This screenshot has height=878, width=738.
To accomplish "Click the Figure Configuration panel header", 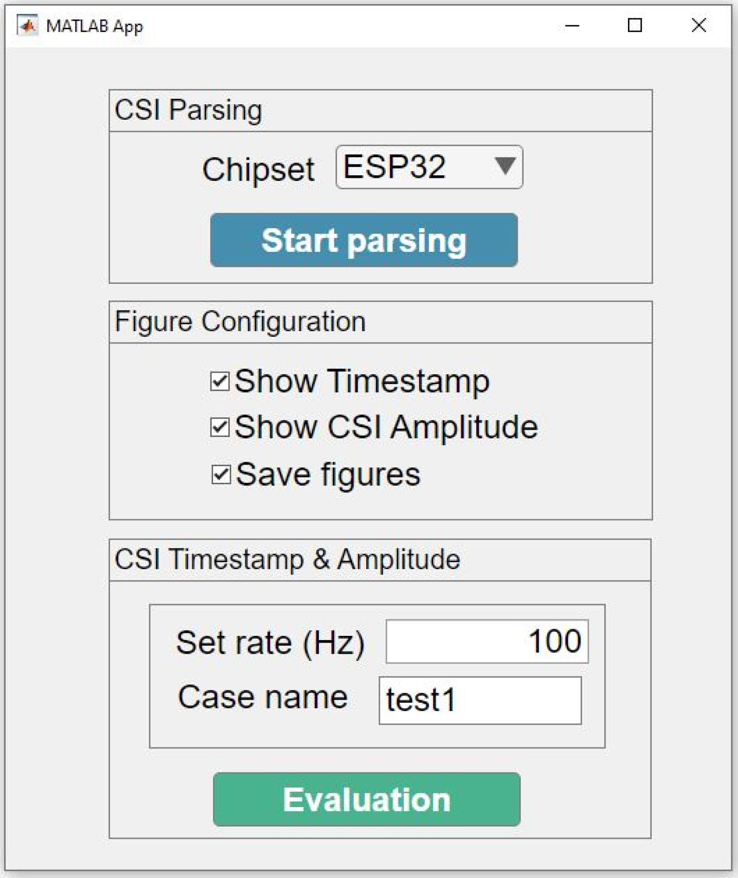I will [240, 322].
